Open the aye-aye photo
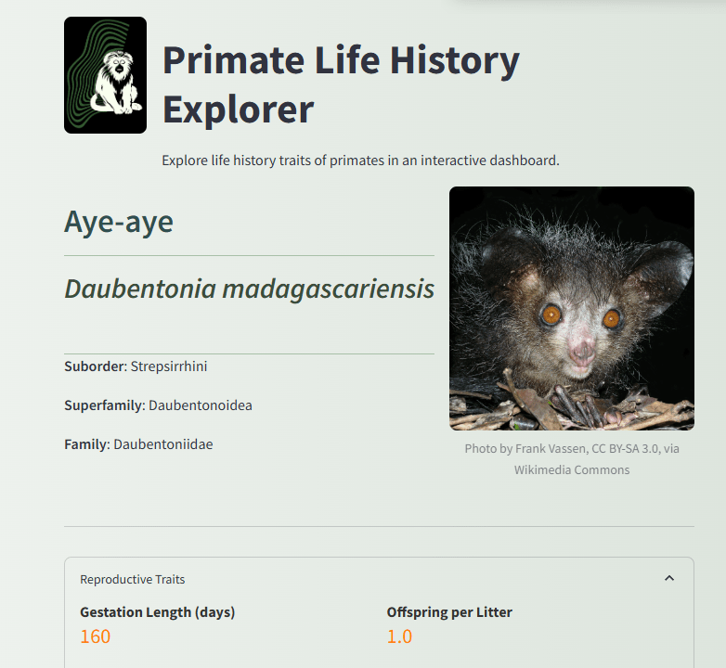This screenshot has height=668, width=726. pyautogui.click(x=571, y=308)
